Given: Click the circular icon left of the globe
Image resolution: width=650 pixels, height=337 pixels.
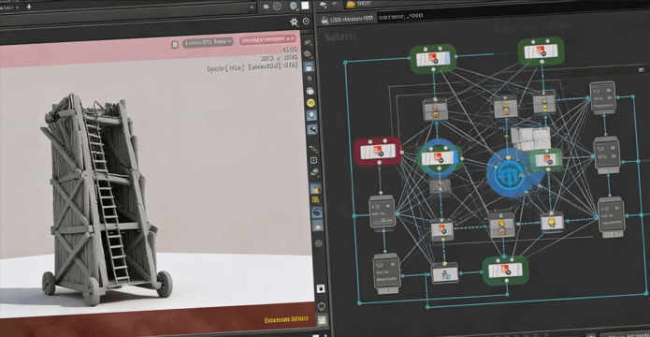Looking at the screenshot, I should 277,7.
